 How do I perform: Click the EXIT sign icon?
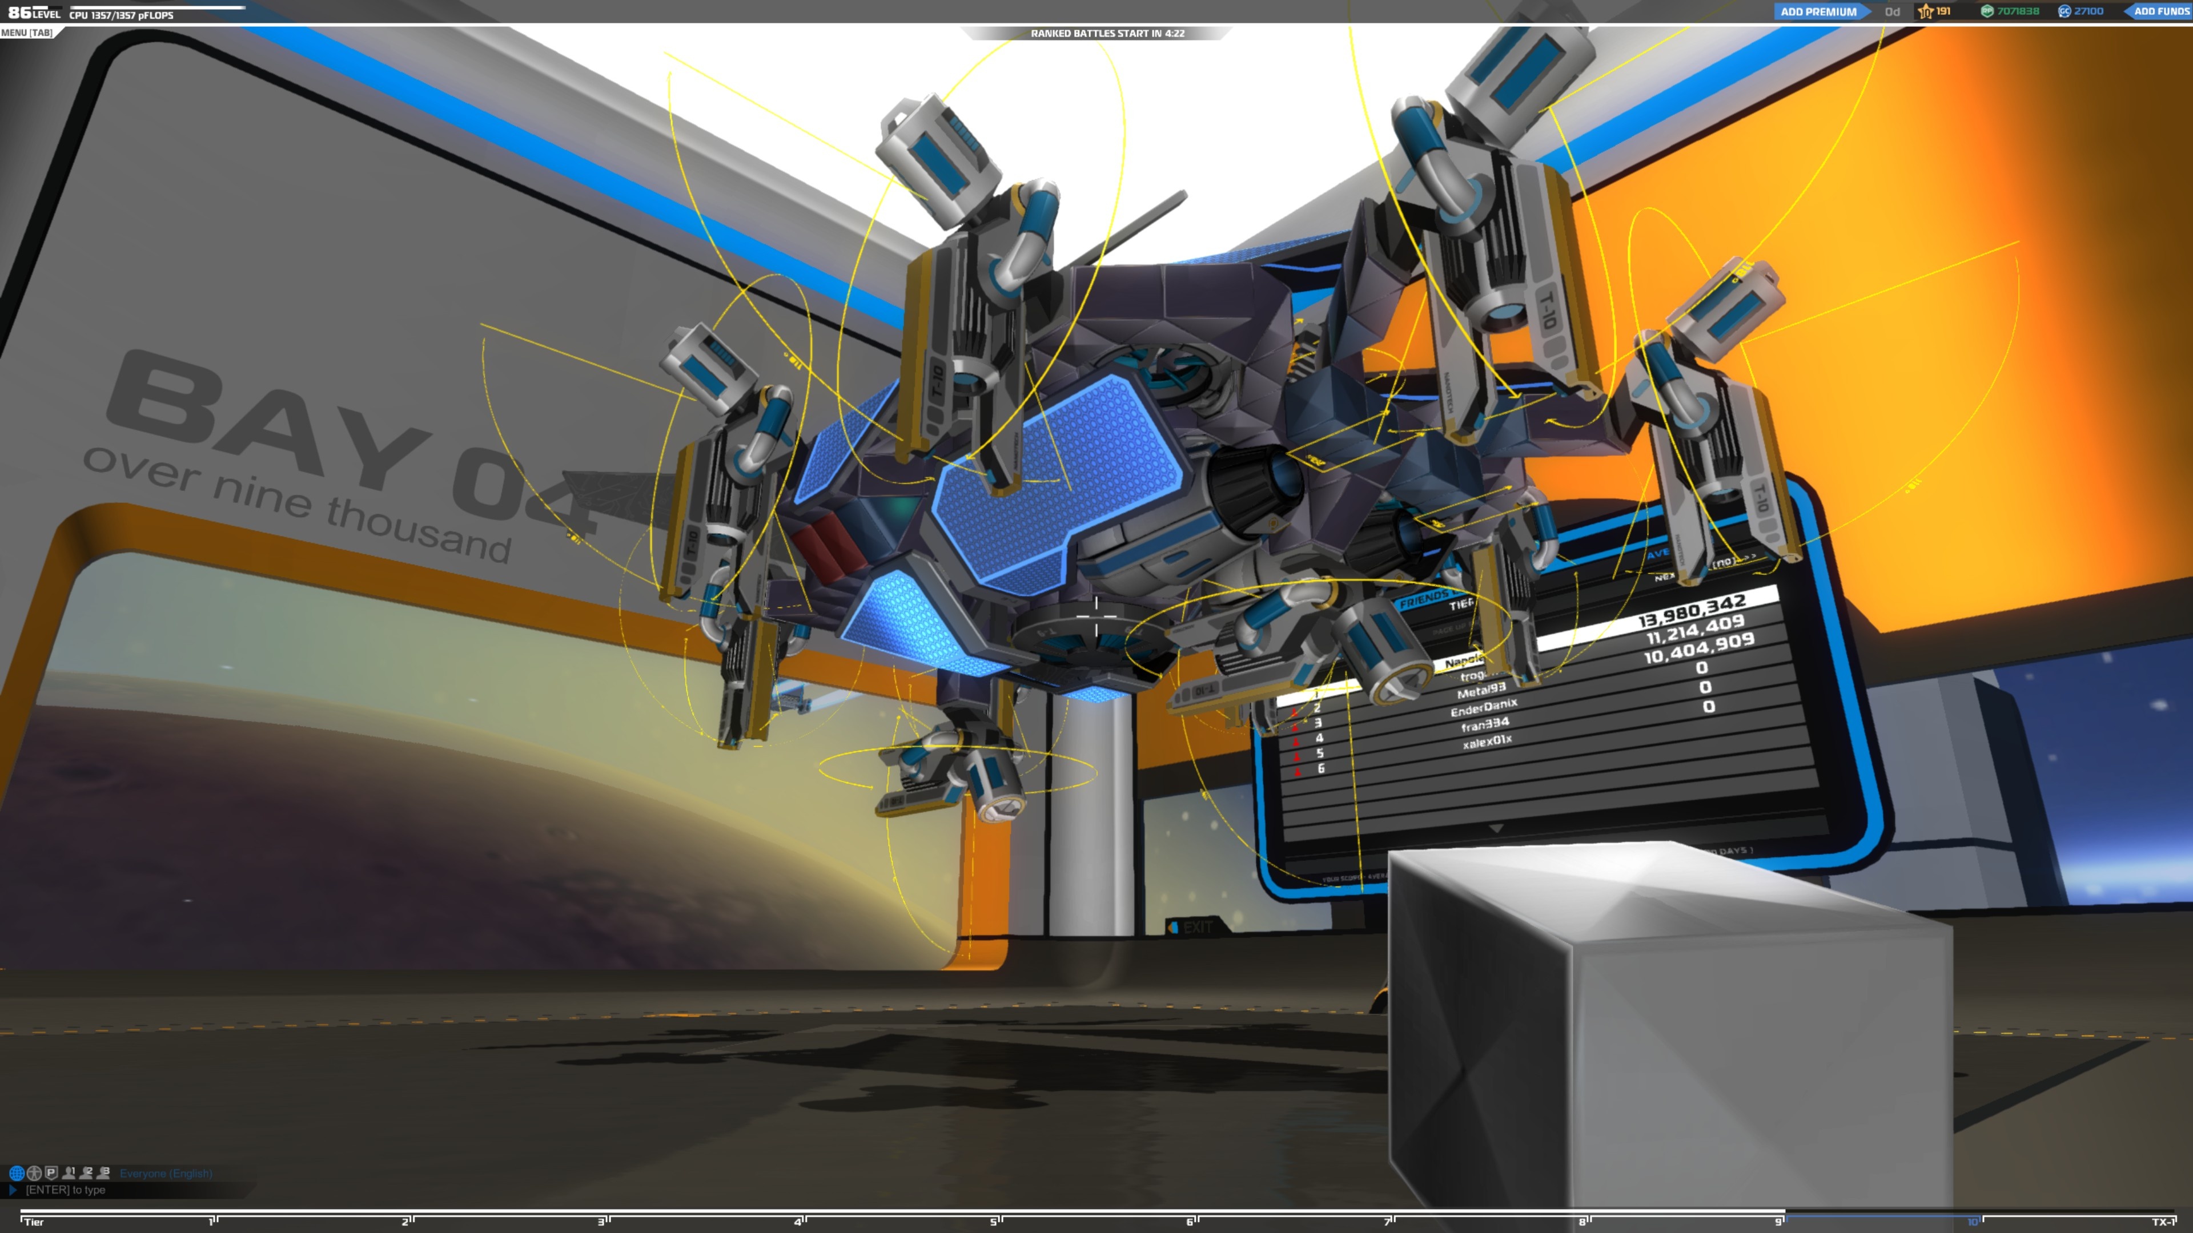1173,926
